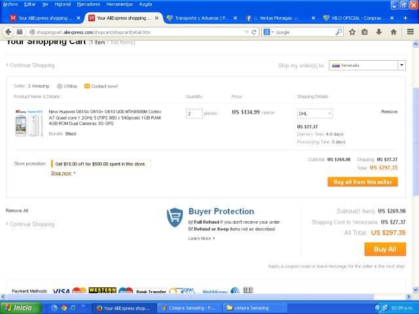This screenshot has height=314, width=419.
Task: Click the Get $10.00 off promotion text
Action: [x=101, y=164]
